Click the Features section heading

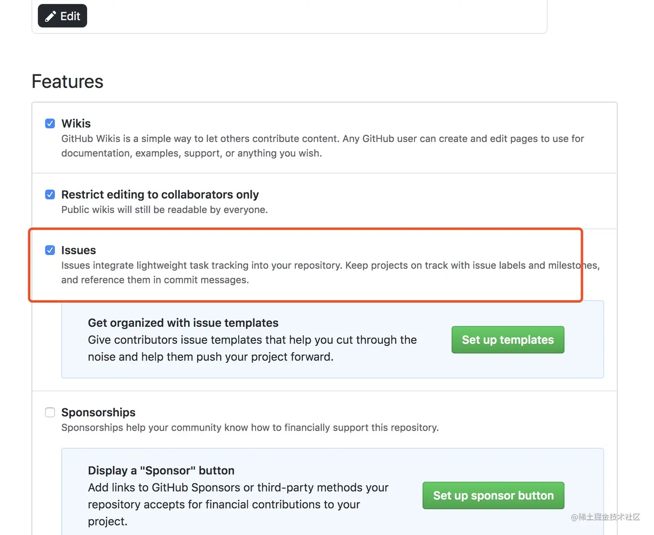[67, 81]
